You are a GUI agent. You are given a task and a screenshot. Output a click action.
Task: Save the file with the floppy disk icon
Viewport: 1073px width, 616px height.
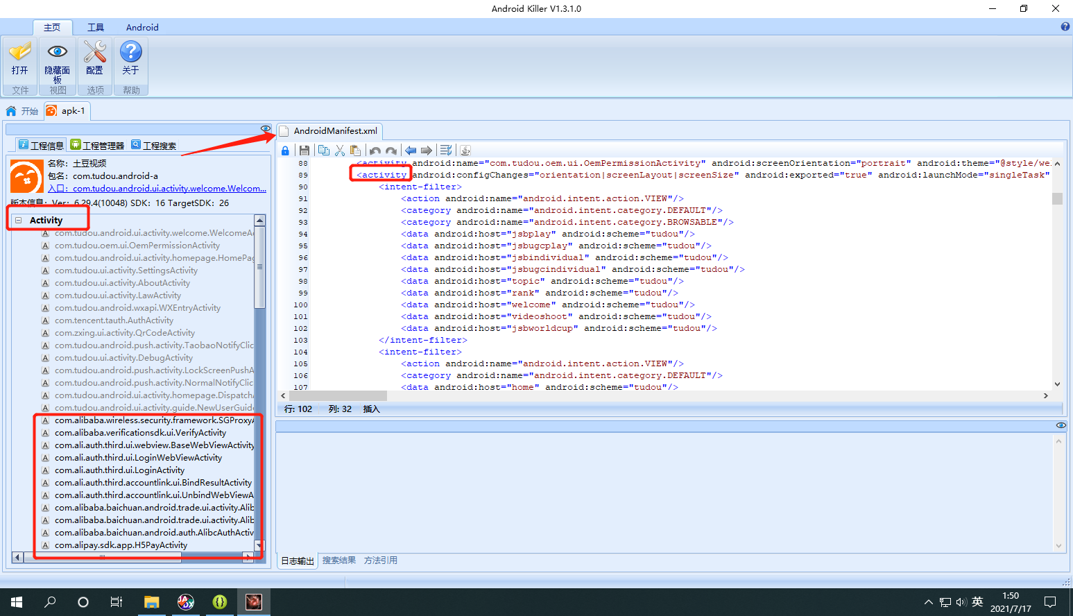304,151
